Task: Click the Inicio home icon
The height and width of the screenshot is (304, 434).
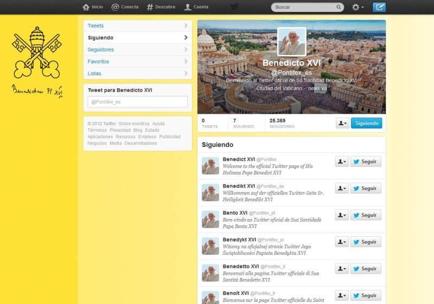Action: pyautogui.click(x=86, y=7)
